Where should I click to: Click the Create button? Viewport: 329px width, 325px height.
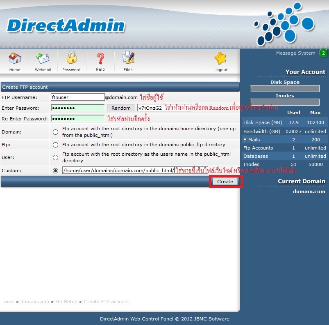[225, 181]
